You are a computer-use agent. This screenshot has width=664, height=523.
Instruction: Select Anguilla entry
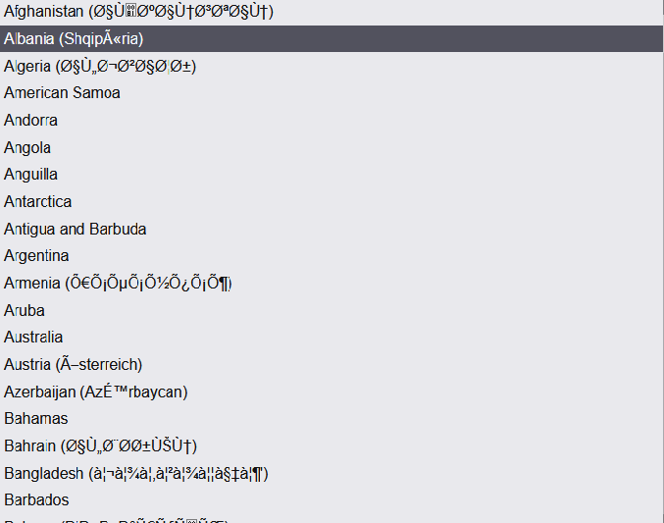(332, 175)
